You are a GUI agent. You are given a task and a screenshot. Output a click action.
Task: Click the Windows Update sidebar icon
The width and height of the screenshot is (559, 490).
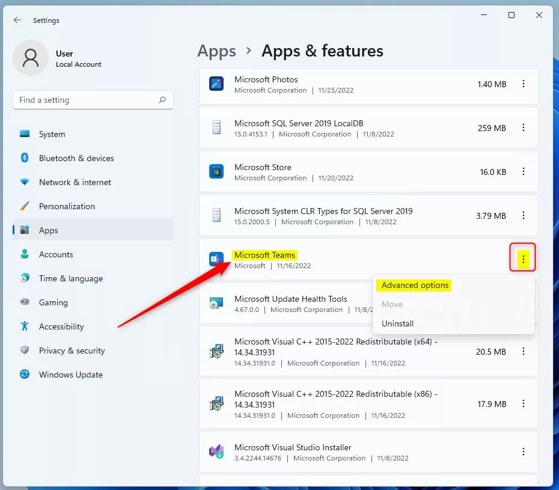click(25, 375)
